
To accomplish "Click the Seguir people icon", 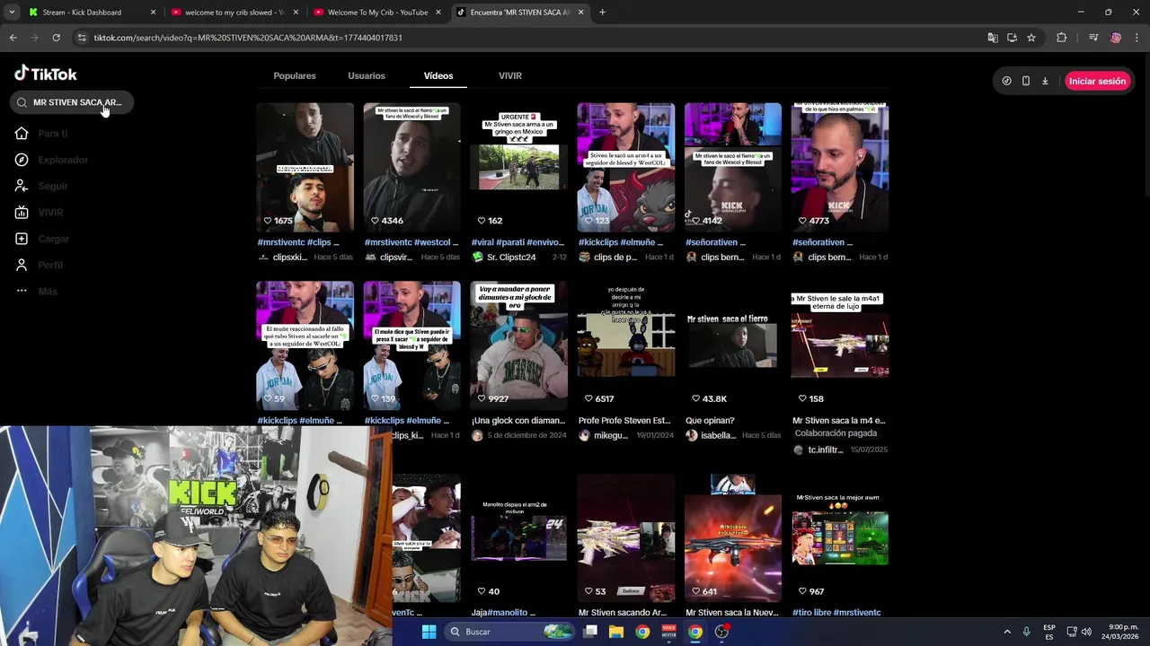I will (x=22, y=186).
